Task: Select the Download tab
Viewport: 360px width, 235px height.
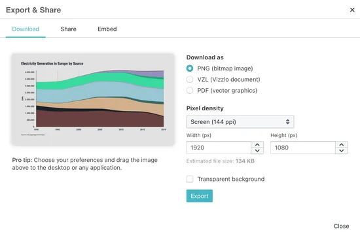Action: (26, 29)
